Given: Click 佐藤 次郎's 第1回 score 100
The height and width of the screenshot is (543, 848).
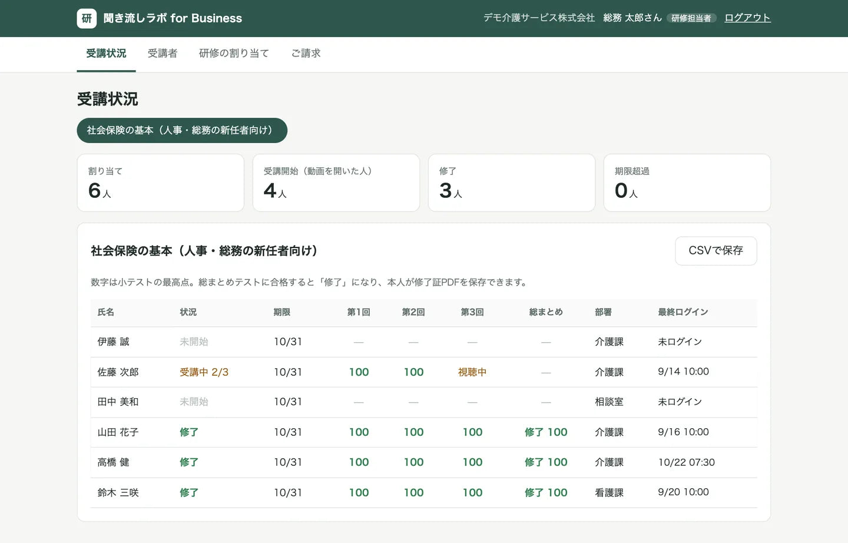Looking at the screenshot, I should (x=359, y=372).
